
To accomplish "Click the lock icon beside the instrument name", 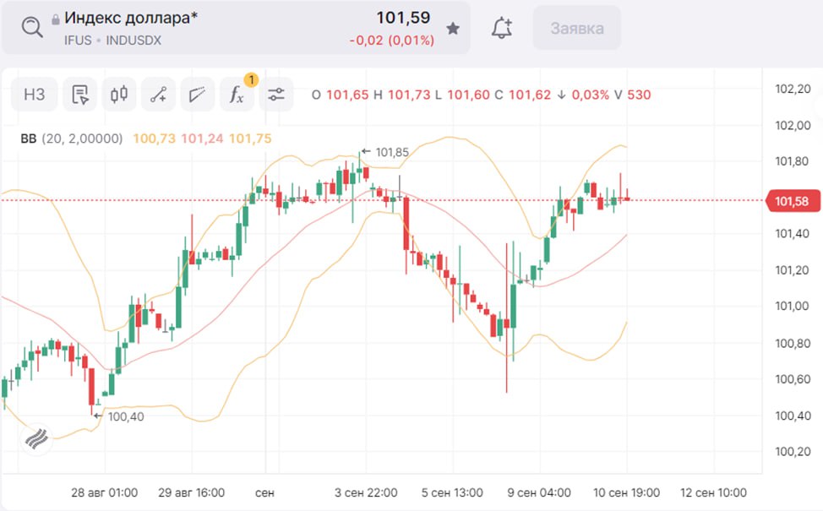I will [56, 19].
